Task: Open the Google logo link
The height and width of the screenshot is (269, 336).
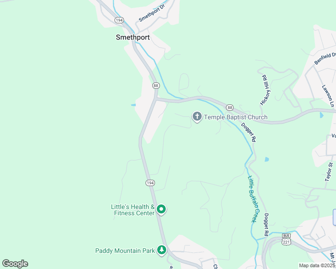Action: (x=15, y=264)
